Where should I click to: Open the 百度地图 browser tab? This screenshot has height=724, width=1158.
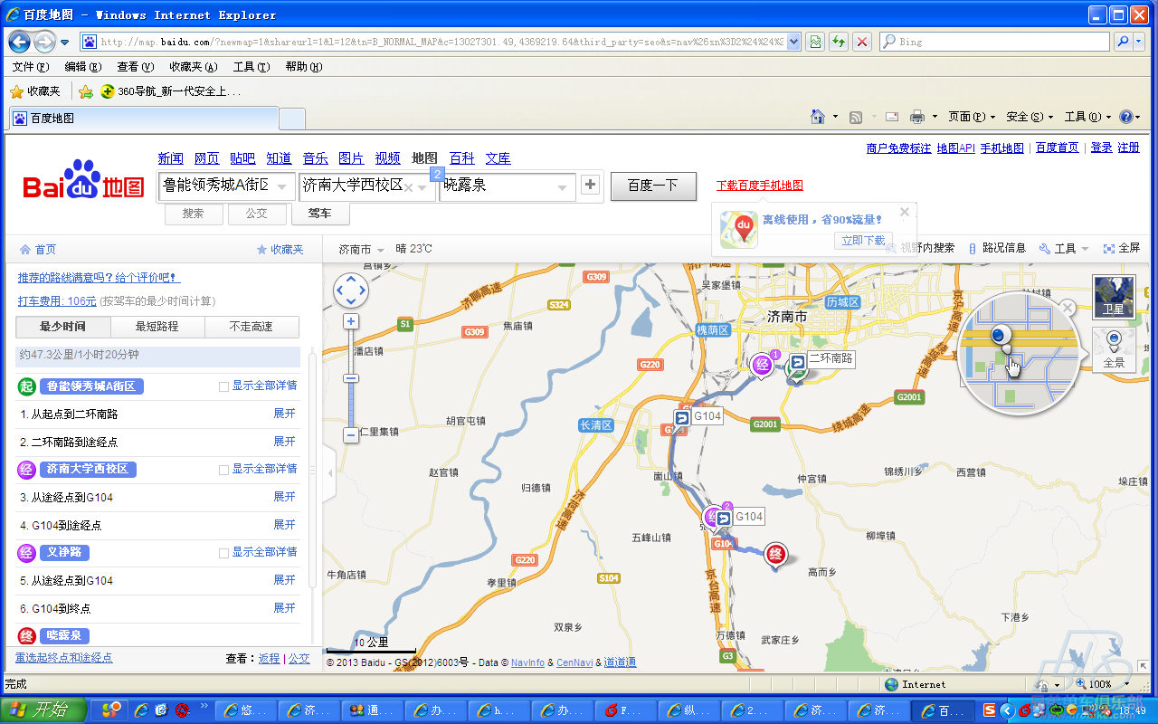(x=143, y=119)
